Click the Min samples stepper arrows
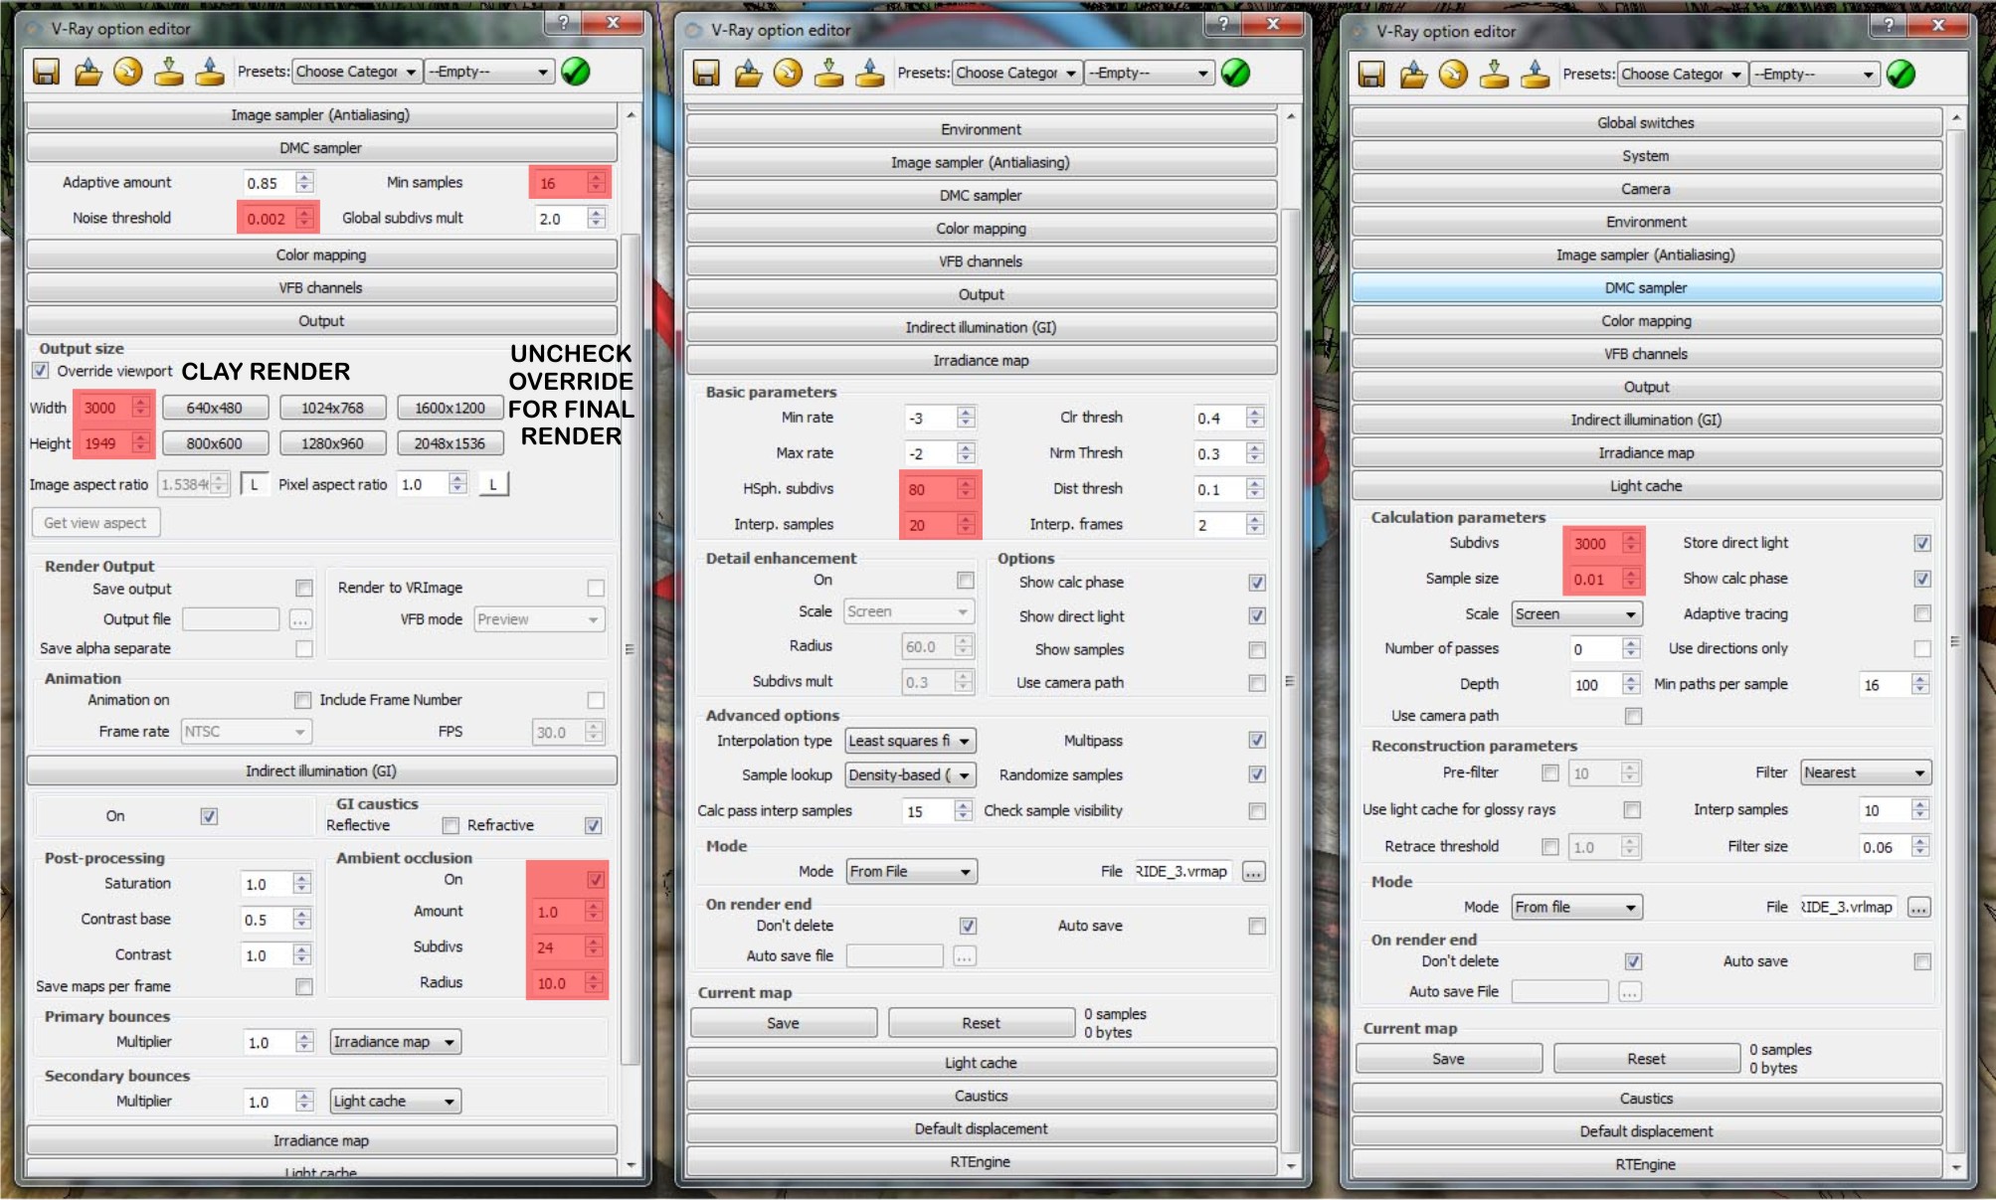The image size is (1996, 1200). (x=596, y=183)
